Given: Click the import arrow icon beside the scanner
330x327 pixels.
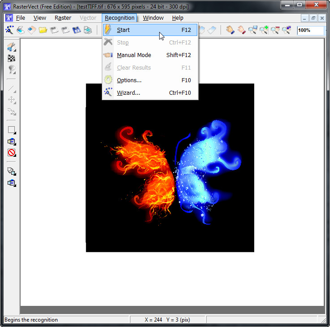Looking at the screenshot, I should [32, 30].
